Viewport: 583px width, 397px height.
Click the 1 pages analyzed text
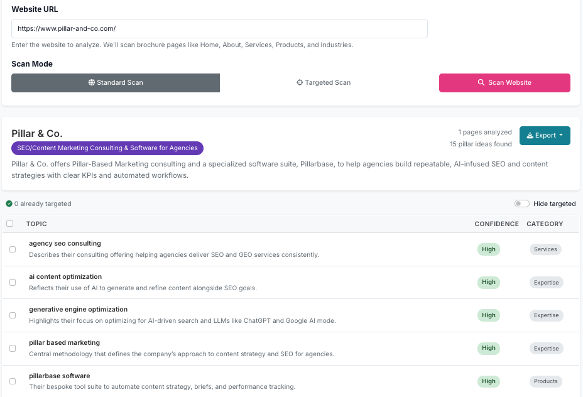485,133
